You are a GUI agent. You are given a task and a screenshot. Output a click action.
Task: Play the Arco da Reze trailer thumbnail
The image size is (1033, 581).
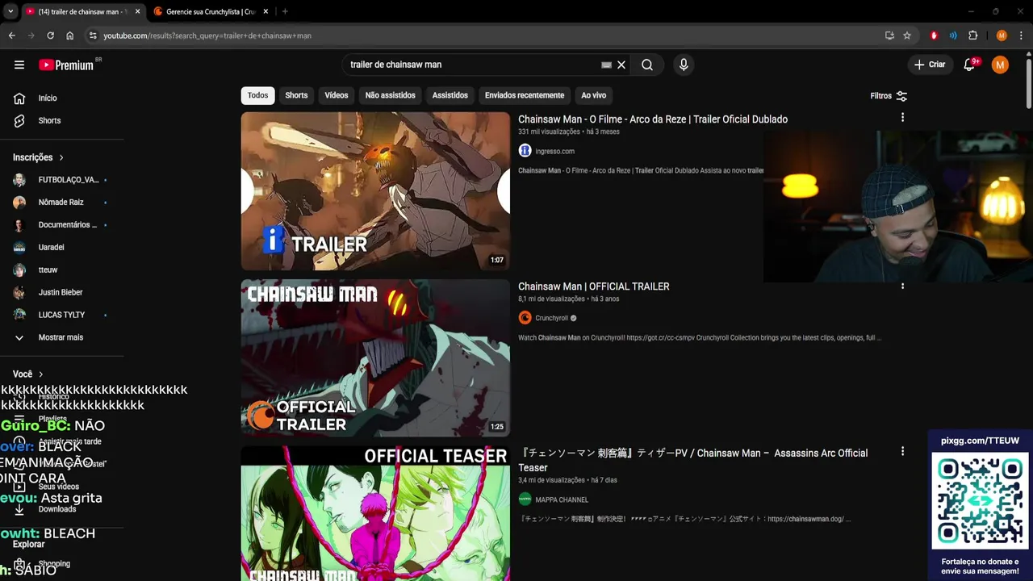[375, 190]
